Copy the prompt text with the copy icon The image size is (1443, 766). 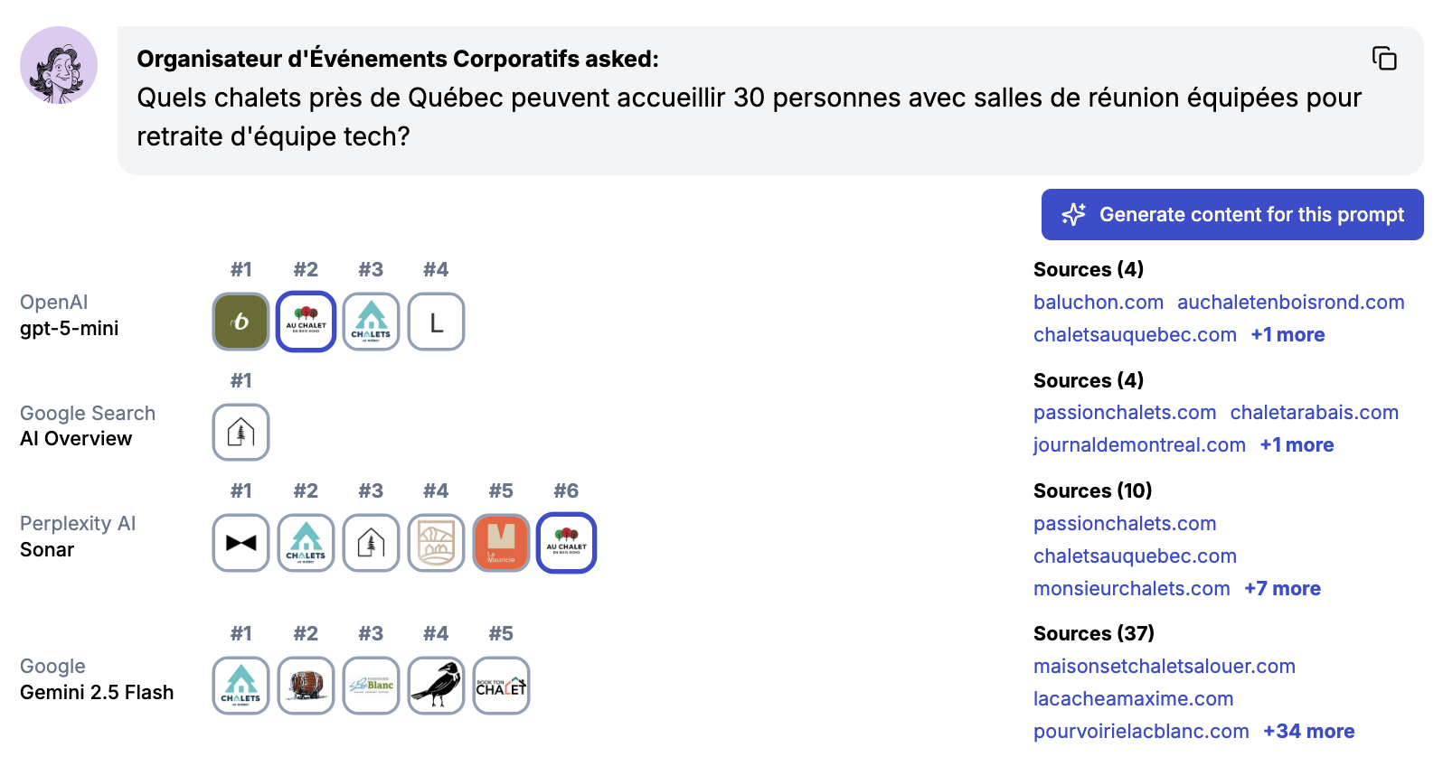point(1383,59)
